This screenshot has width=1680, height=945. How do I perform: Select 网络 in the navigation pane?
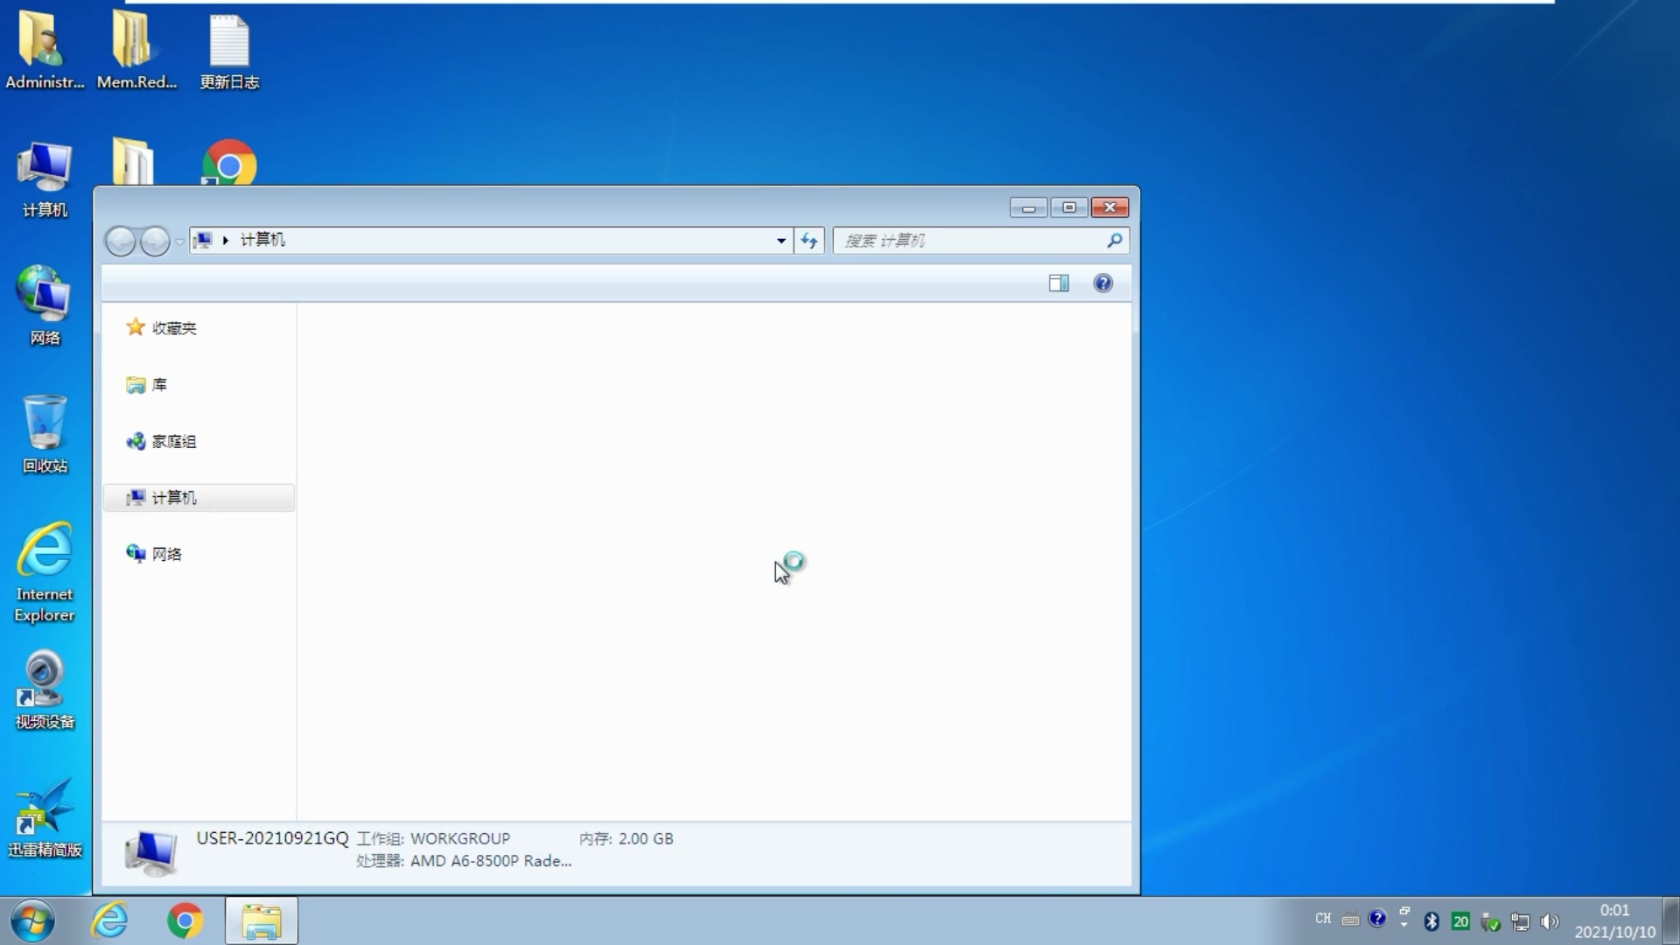(x=166, y=554)
